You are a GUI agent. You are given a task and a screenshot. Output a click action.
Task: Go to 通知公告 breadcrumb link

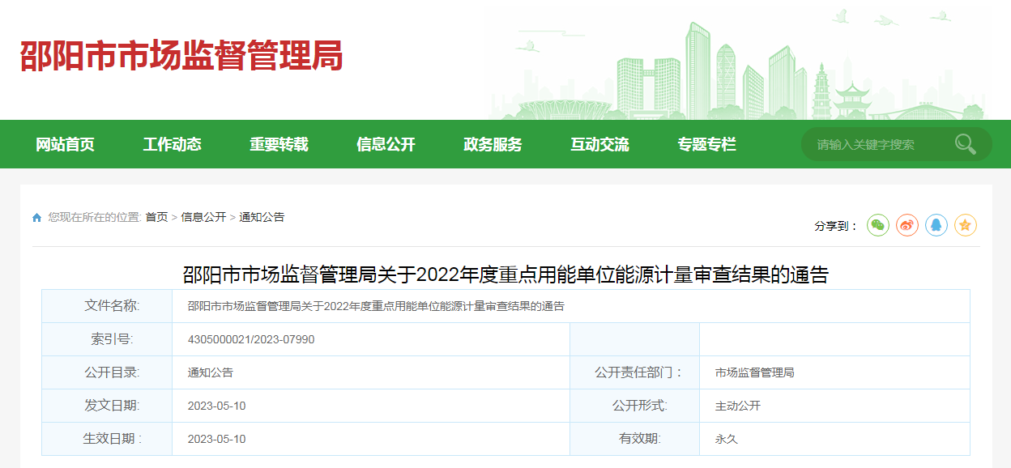tap(262, 217)
